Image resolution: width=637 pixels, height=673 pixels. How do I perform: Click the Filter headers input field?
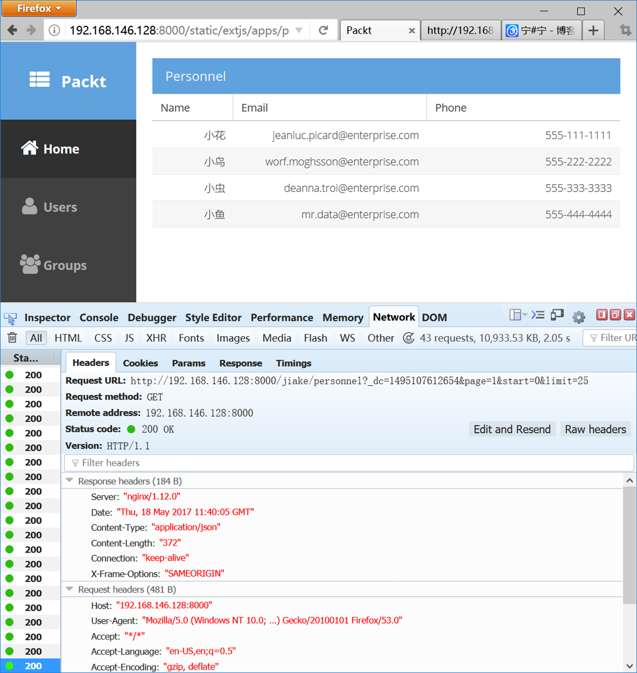coord(349,463)
